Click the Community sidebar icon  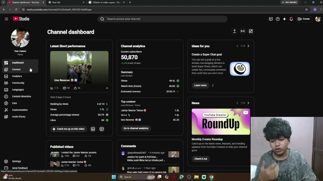6,83
